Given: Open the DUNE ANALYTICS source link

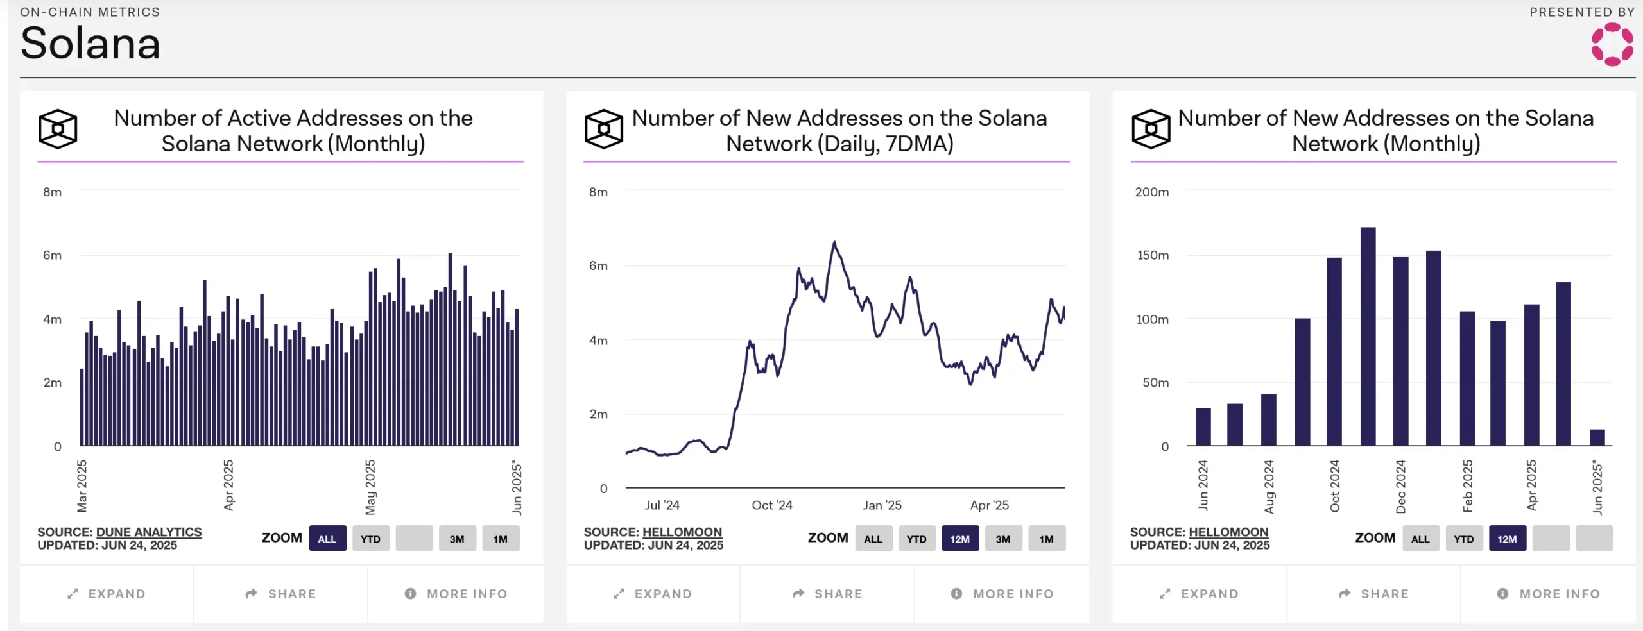Looking at the screenshot, I should [x=148, y=532].
